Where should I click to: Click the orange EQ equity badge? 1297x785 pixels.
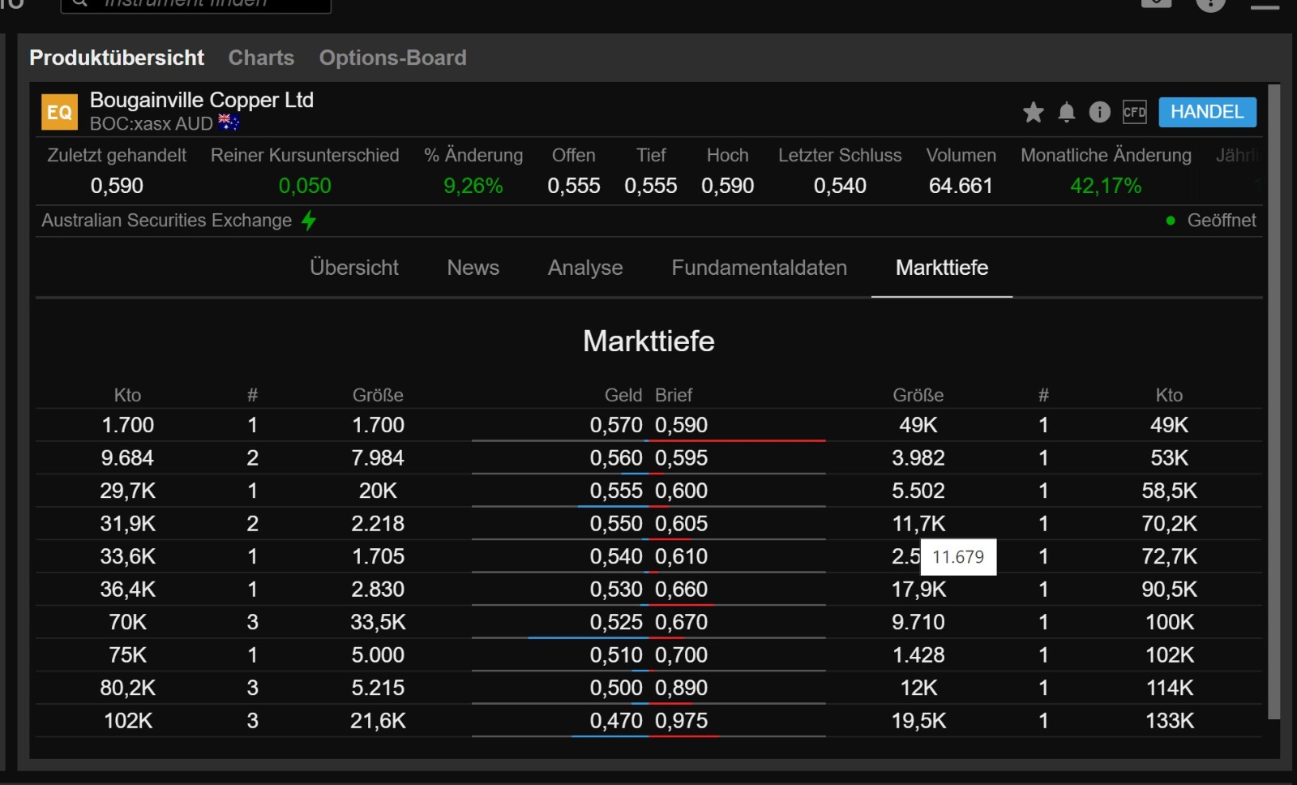(x=59, y=112)
